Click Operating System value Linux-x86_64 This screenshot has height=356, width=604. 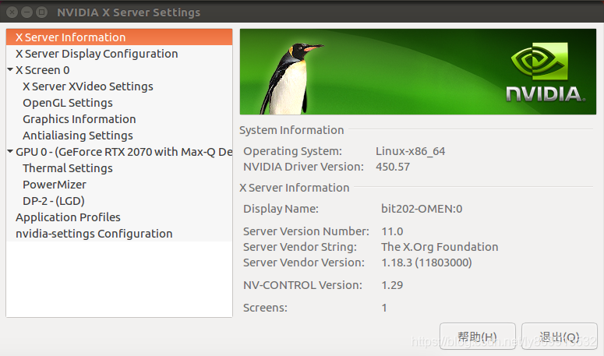pyautogui.click(x=410, y=151)
